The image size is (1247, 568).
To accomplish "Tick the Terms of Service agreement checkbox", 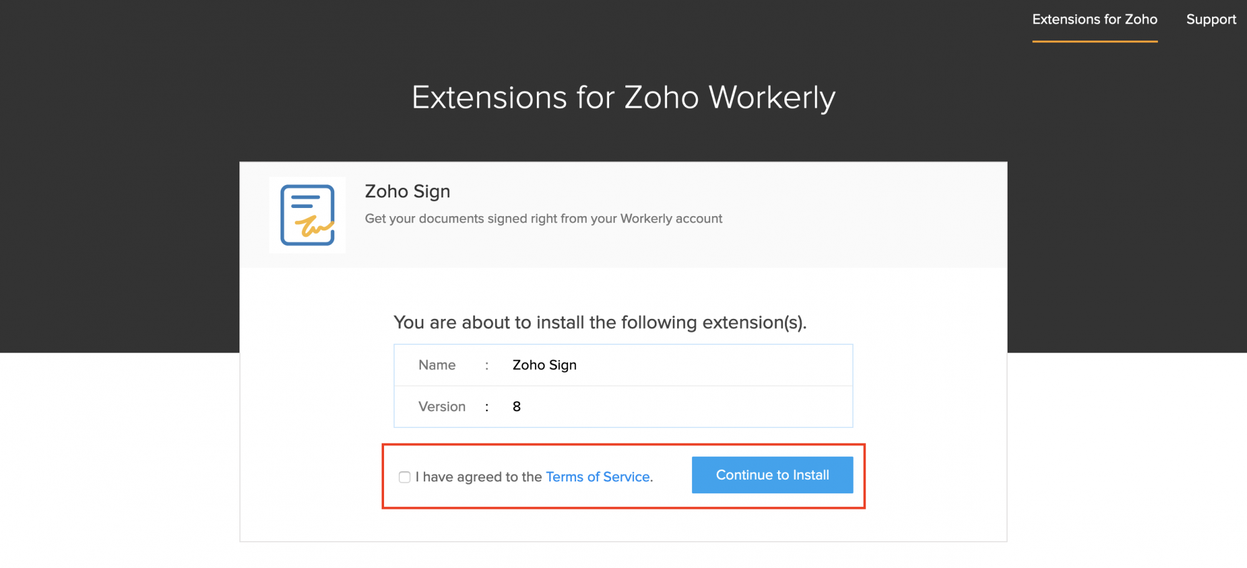I will (405, 477).
